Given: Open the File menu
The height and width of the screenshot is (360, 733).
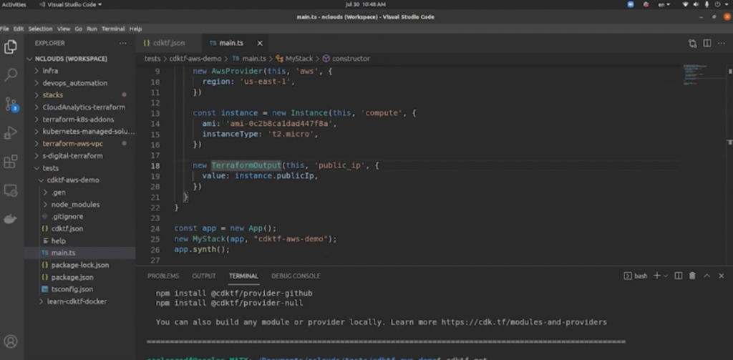Looking at the screenshot, I should 5,29.
